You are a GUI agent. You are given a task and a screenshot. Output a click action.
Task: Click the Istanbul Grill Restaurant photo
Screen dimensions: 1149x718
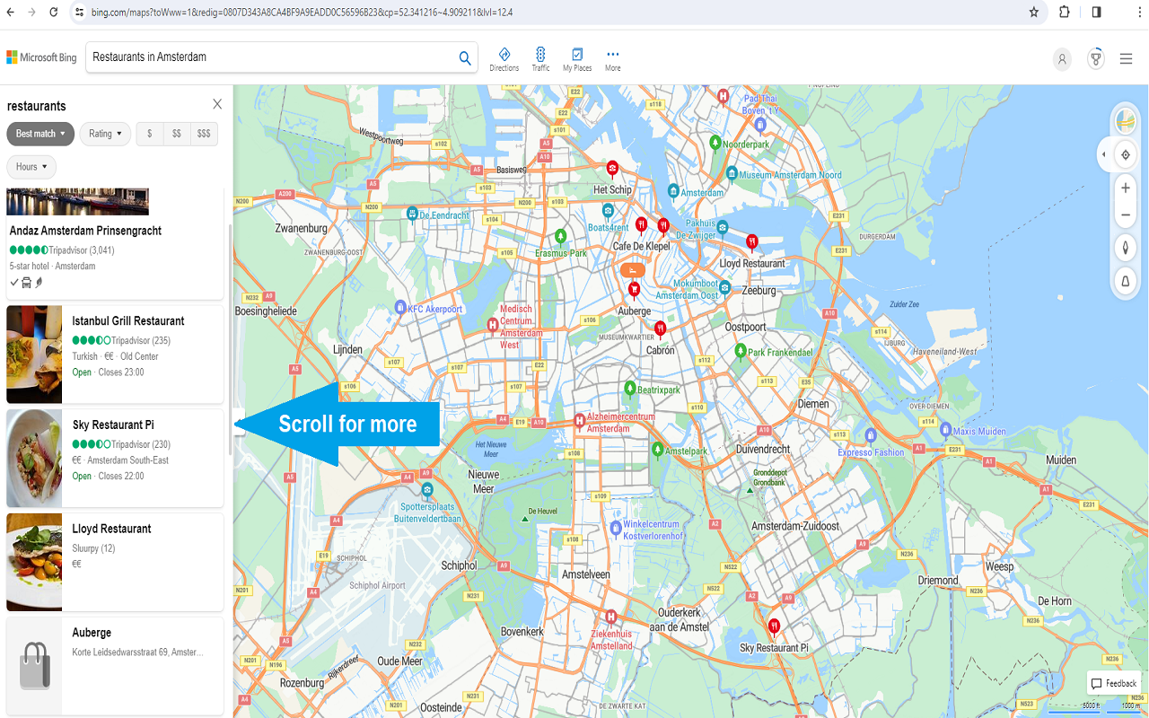click(x=33, y=354)
